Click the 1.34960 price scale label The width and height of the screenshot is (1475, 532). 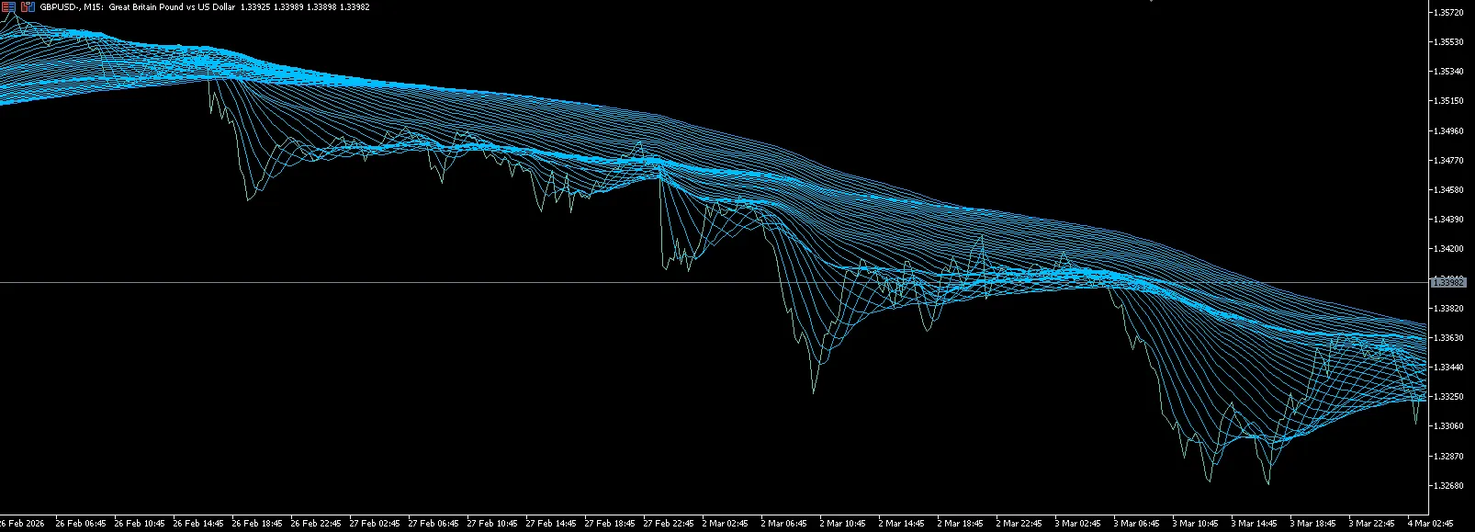[1448, 130]
